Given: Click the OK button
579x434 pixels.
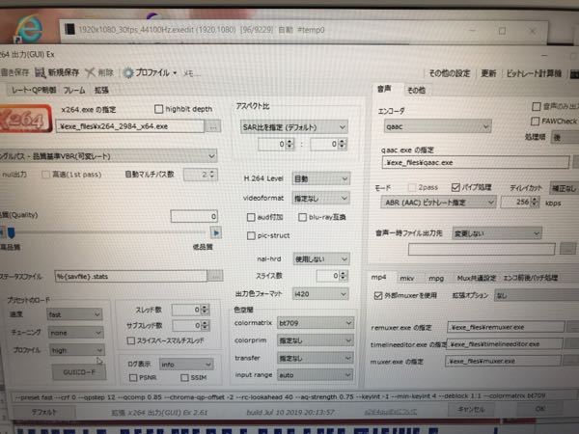Looking at the screenshot, I should [539, 409].
